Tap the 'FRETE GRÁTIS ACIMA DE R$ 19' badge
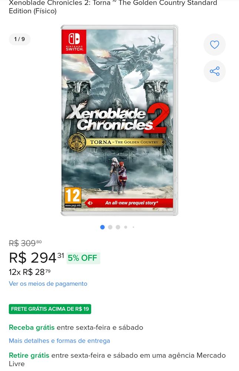The height and width of the screenshot is (371, 239). [x=50, y=309]
